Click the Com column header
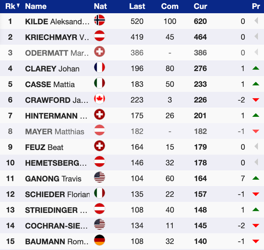The width and height of the screenshot is (264, 250). [x=170, y=6]
